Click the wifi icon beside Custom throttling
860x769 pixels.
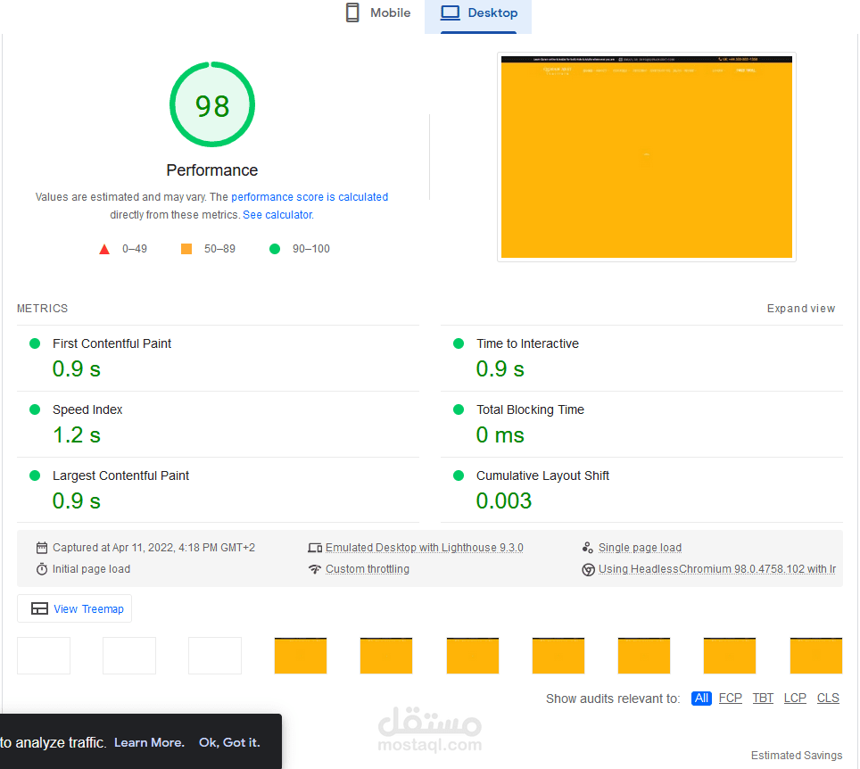(x=314, y=569)
